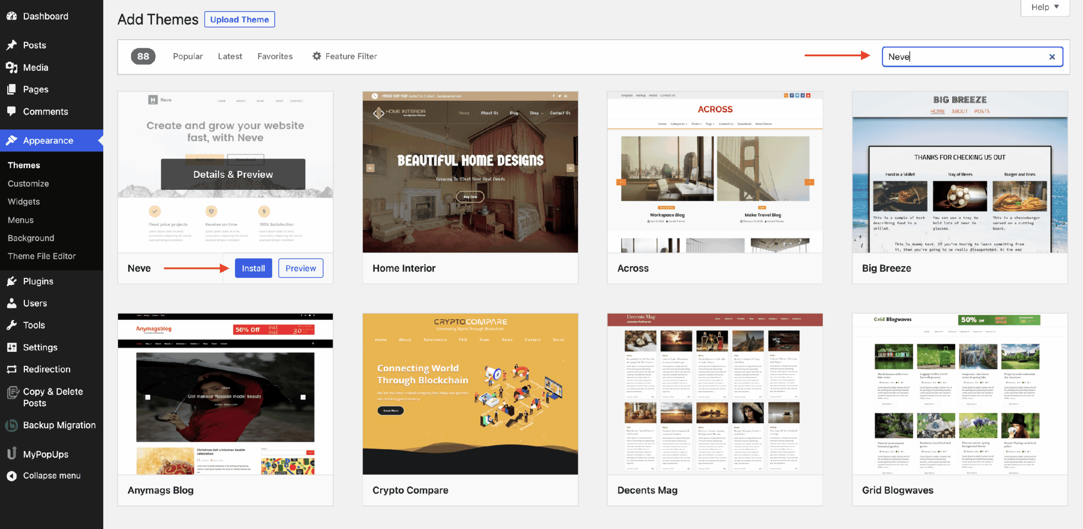This screenshot has height=529, width=1083.
Task: Open the Customize submenu item
Action: pos(28,184)
